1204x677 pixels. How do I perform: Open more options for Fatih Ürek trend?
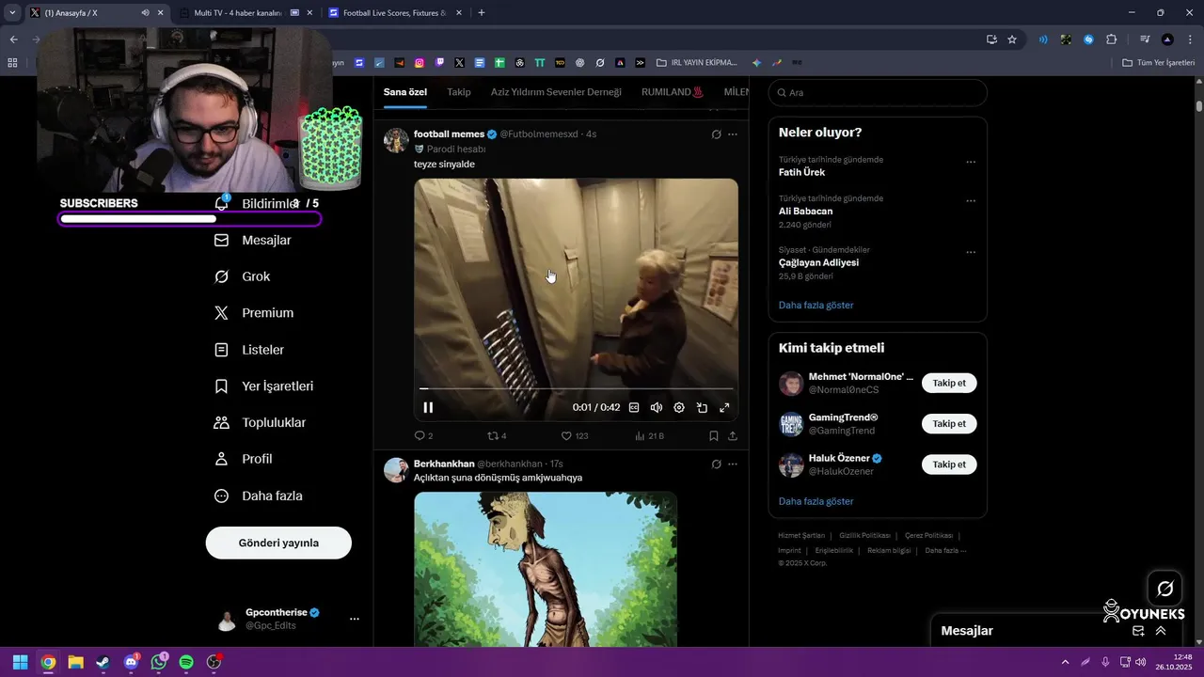pos(971,162)
